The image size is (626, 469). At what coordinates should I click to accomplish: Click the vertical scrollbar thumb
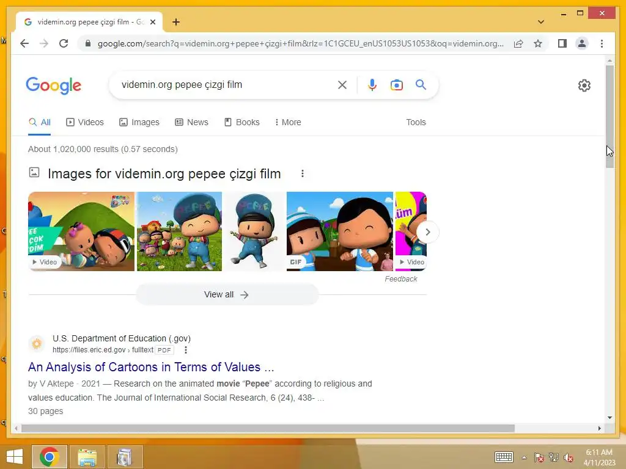point(609,116)
